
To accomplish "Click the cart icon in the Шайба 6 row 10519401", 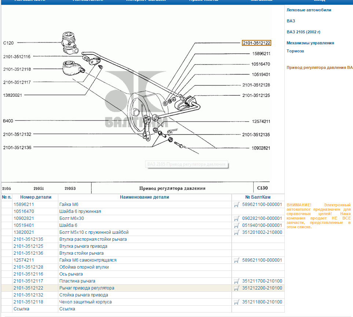I will pos(236,225).
